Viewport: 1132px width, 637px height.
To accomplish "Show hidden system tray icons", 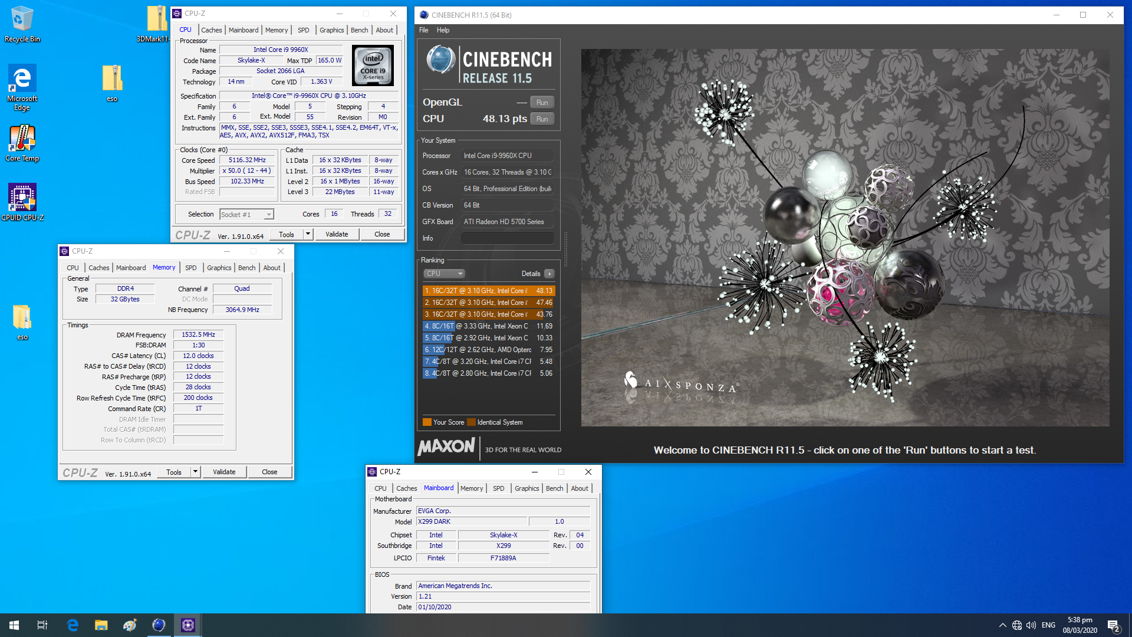I will 1002,625.
